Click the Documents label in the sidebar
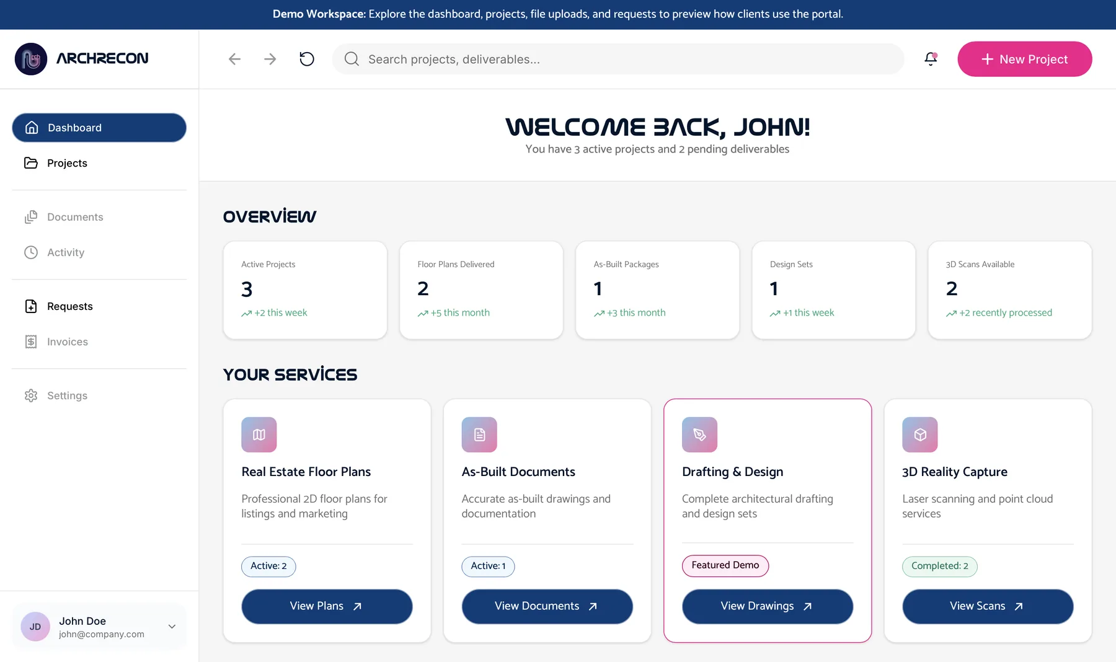 tap(75, 217)
